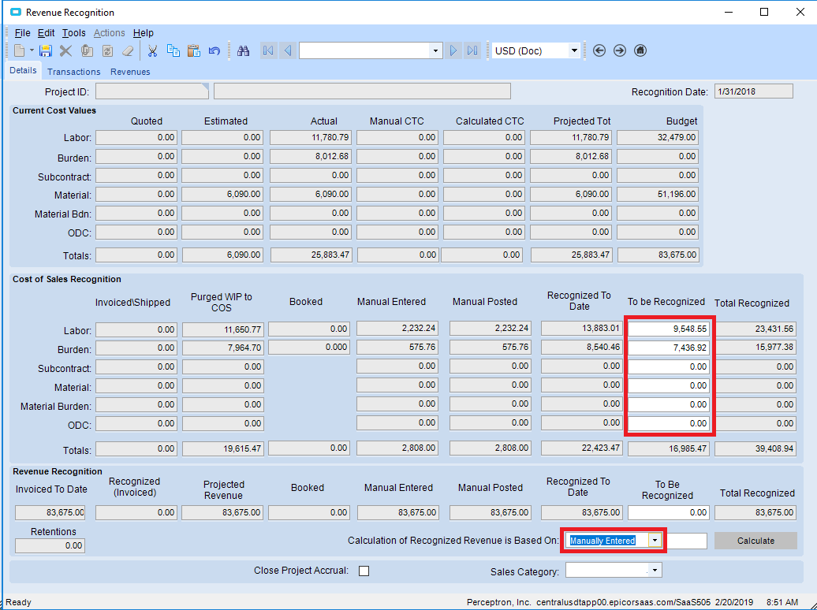The width and height of the screenshot is (817, 610).
Task: Click the Paste clipboard icon
Action: point(193,51)
